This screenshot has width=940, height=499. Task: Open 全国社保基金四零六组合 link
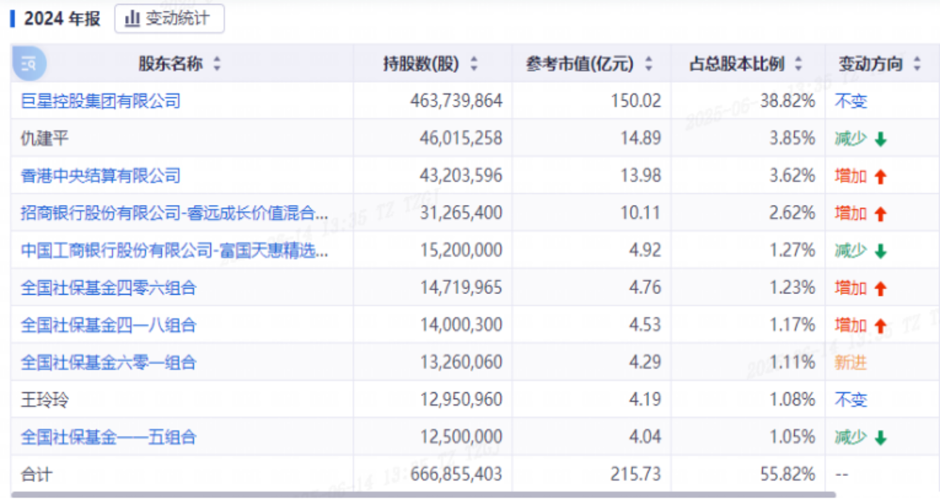pyautogui.click(x=109, y=288)
